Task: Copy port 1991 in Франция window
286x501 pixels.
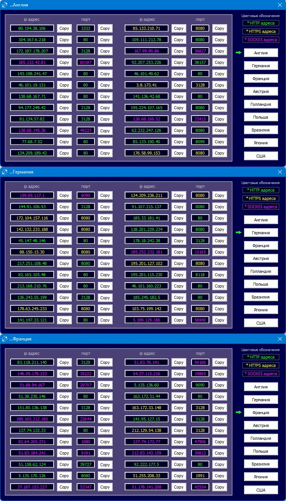Action: [220, 476]
